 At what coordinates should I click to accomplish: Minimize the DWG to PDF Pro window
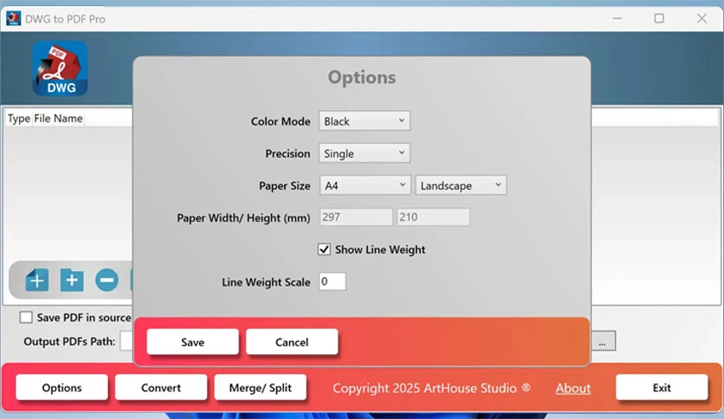click(617, 18)
